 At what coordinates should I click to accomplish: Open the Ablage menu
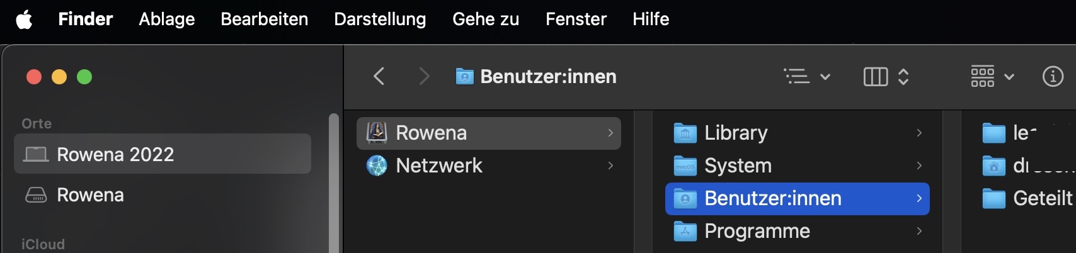click(x=167, y=20)
